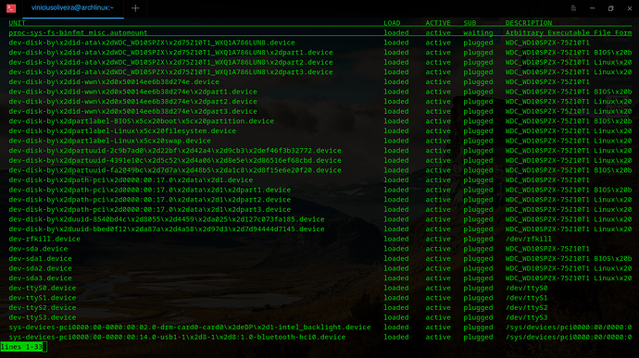Screen dimensions: 639x358
Task: Select the WXQ1A786LUN8.device unit without part
Action: point(152,43)
